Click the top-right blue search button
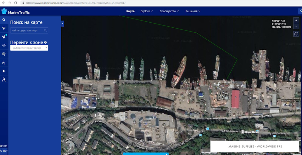 click(x=300, y=11)
